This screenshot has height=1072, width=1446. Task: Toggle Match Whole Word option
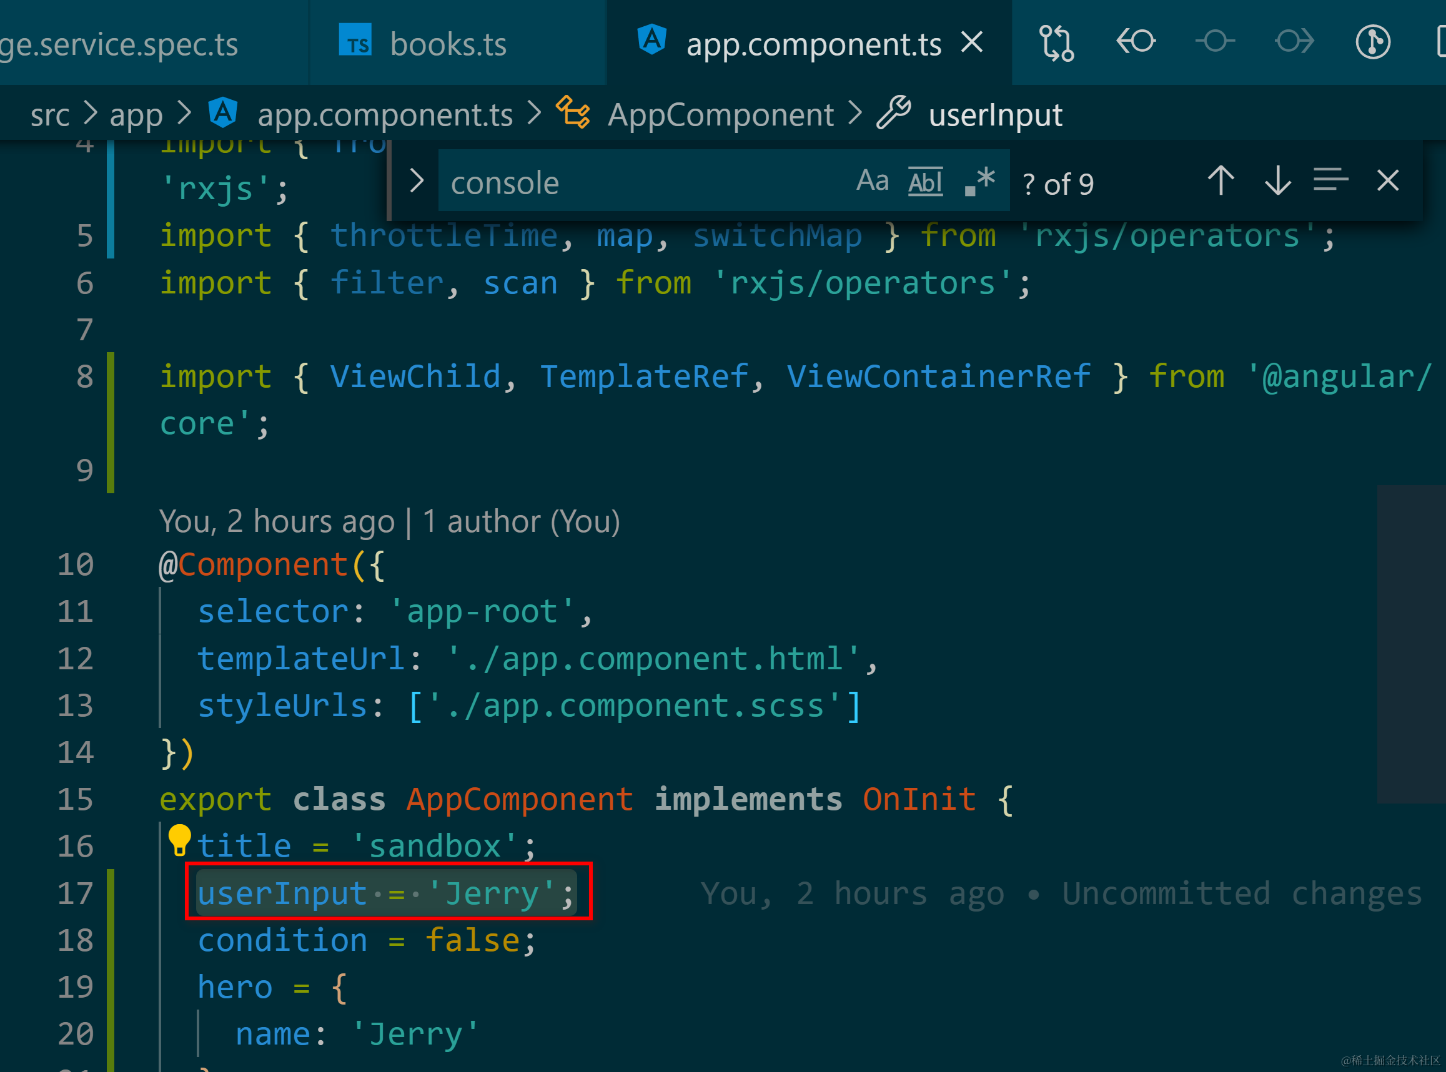(925, 182)
